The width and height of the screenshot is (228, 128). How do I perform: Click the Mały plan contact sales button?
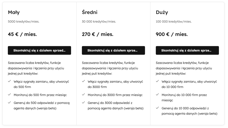pos(39,50)
